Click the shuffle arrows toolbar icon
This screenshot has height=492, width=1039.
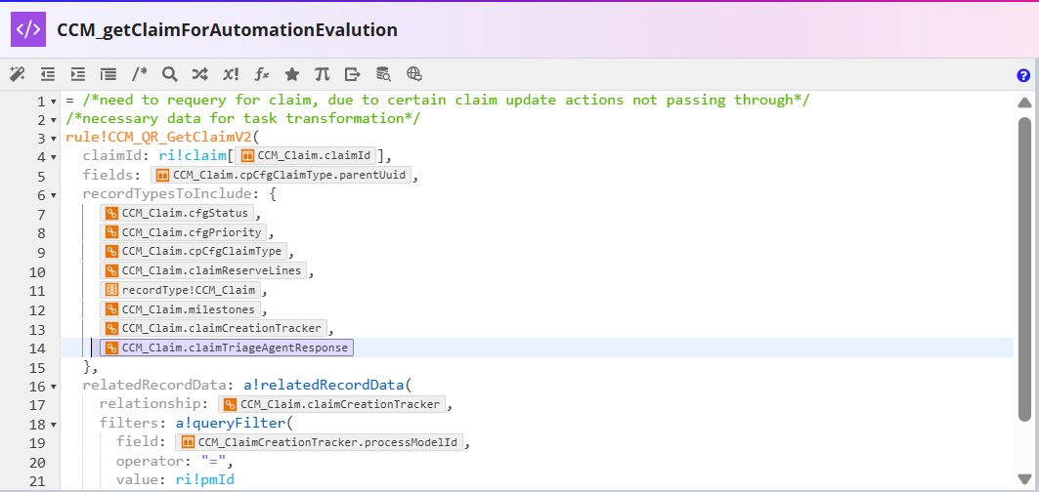click(200, 74)
